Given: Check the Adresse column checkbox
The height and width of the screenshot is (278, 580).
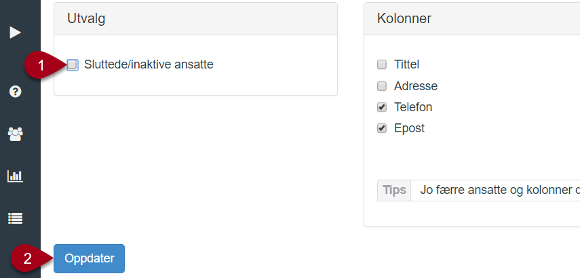Looking at the screenshot, I should click(x=382, y=86).
